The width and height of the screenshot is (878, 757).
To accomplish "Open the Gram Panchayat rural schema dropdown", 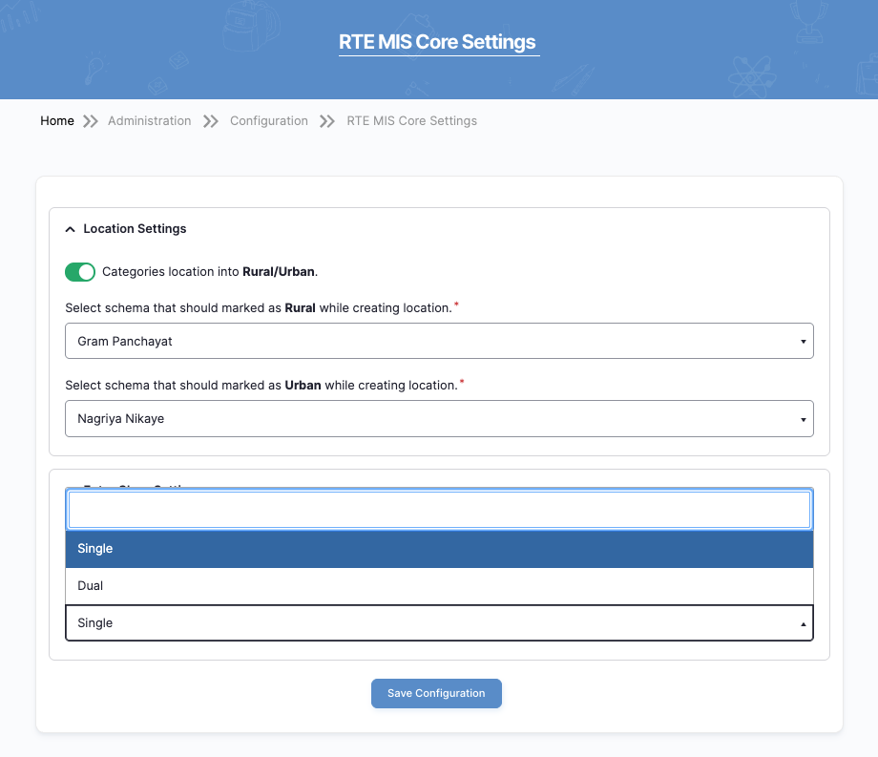I will 439,341.
